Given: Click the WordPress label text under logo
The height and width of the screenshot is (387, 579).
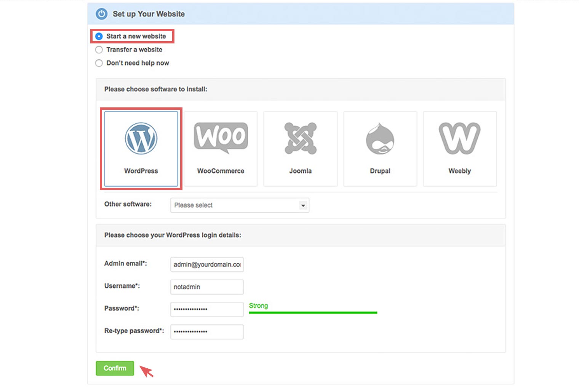Looking at the screenshot, I should point(141,171).
